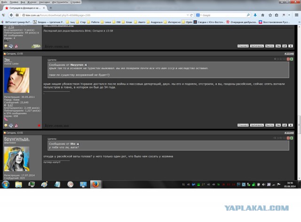
Task: Click Спасибо! button in the Blink-edited post
Action: click(x=243, y=46)
